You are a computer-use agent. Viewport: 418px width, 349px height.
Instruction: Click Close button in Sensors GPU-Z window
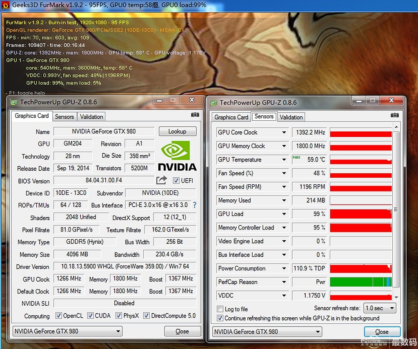382,332
